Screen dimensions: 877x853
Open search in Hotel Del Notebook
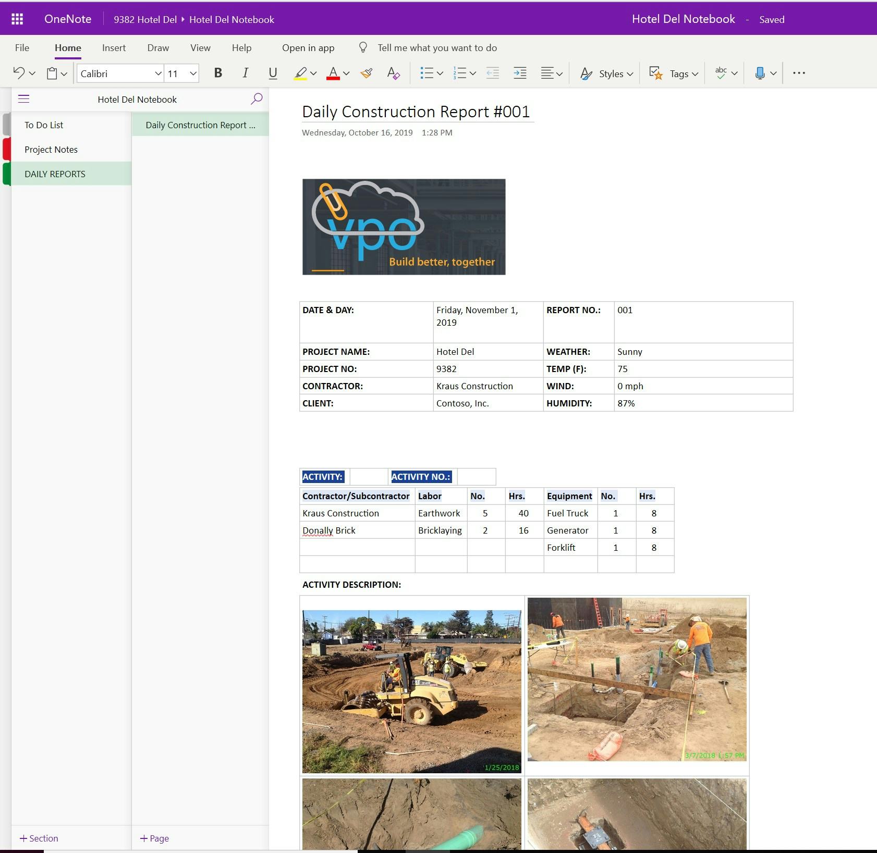[x=256, y=98]
